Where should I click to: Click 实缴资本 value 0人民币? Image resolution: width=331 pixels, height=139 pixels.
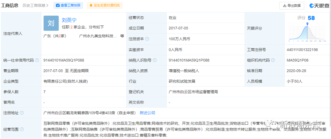click(x=175, y=50)
